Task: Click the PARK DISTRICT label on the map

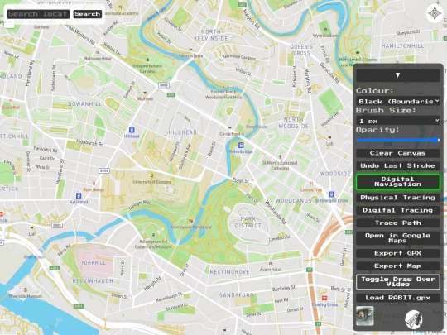Action: (248, 222)
